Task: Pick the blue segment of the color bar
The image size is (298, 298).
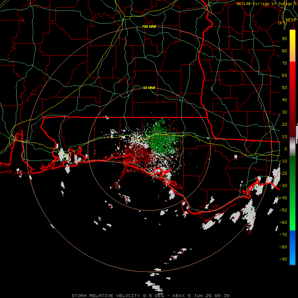Action: 292,248
